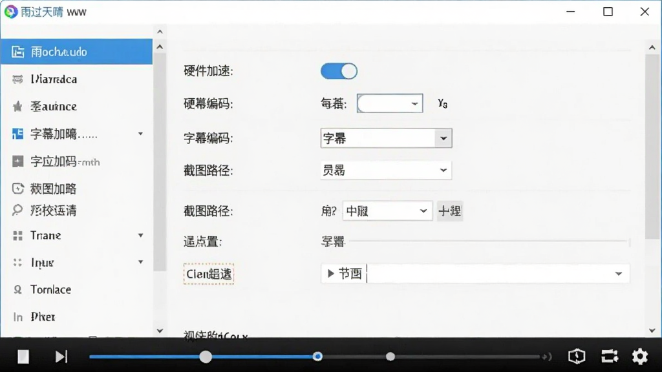Open the 节西 dropdown arrow
662x372 pixels.
tap(619, 274)
